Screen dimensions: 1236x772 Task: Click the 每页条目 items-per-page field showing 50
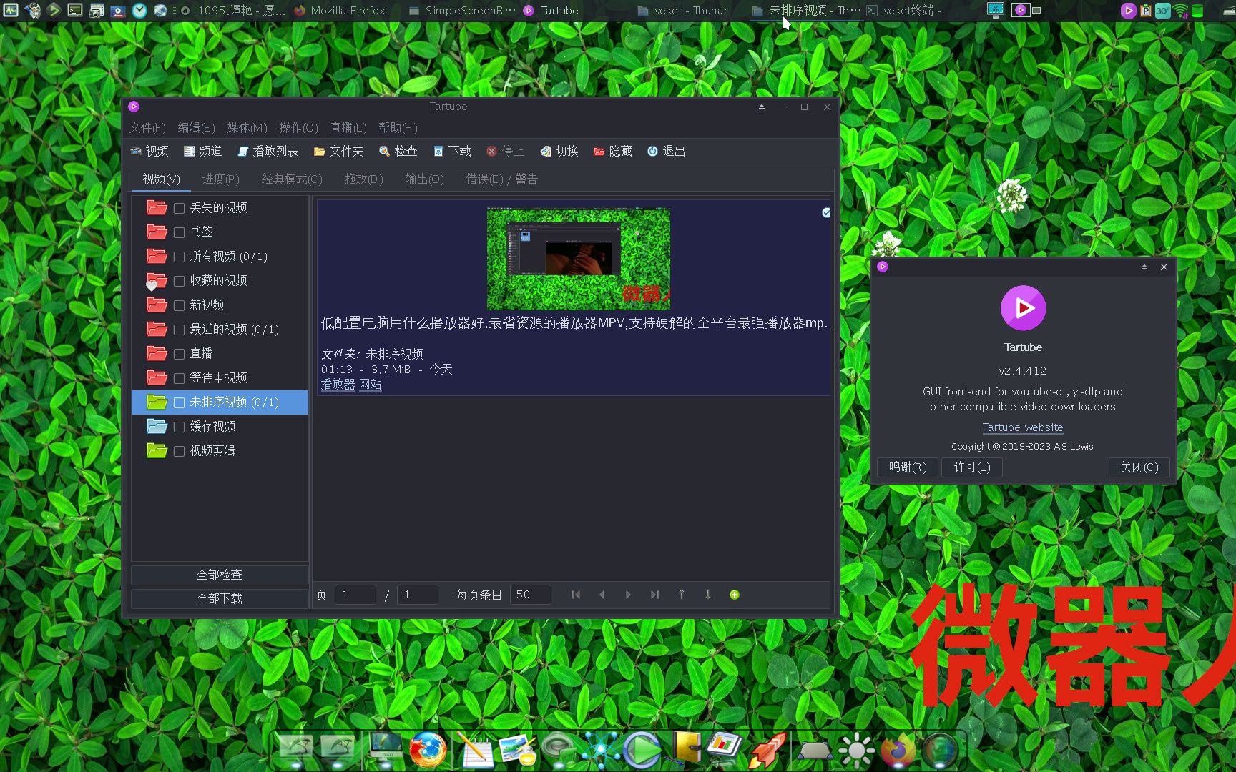531,595
